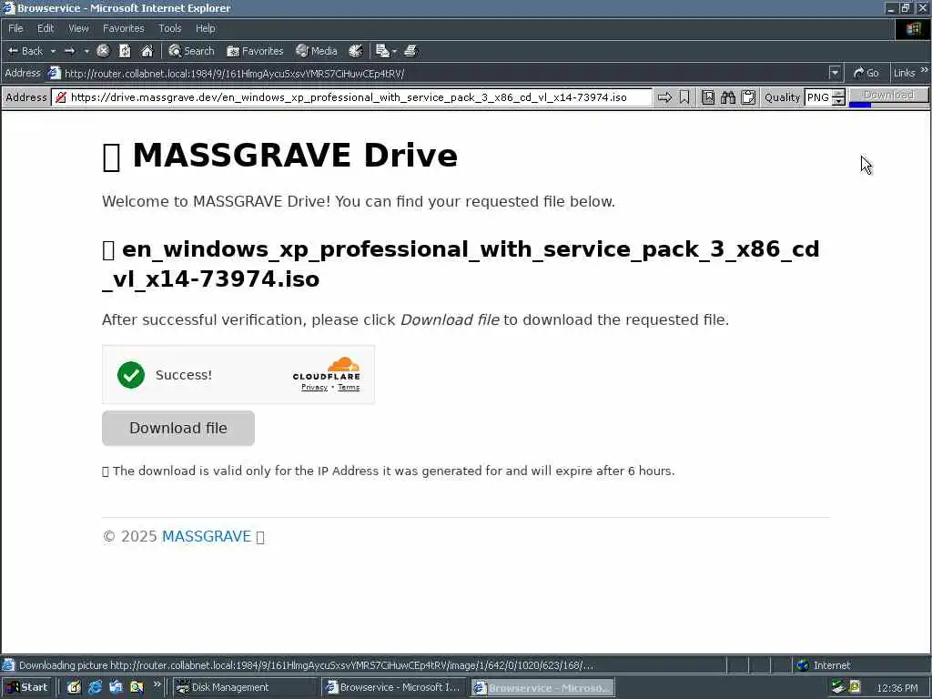
Task: Click the Cloudflare logo
Action: click(327, 368)
